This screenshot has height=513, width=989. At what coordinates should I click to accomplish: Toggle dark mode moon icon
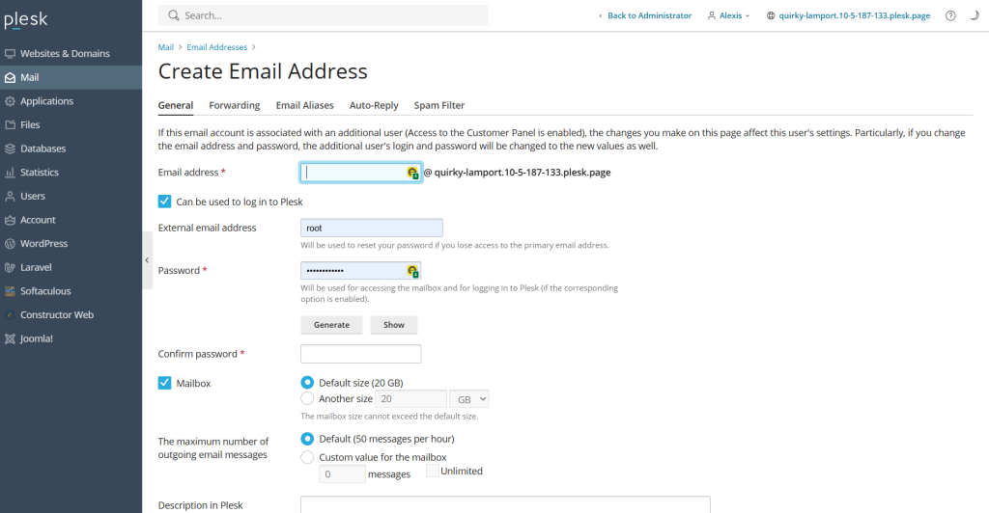(975, 15)
